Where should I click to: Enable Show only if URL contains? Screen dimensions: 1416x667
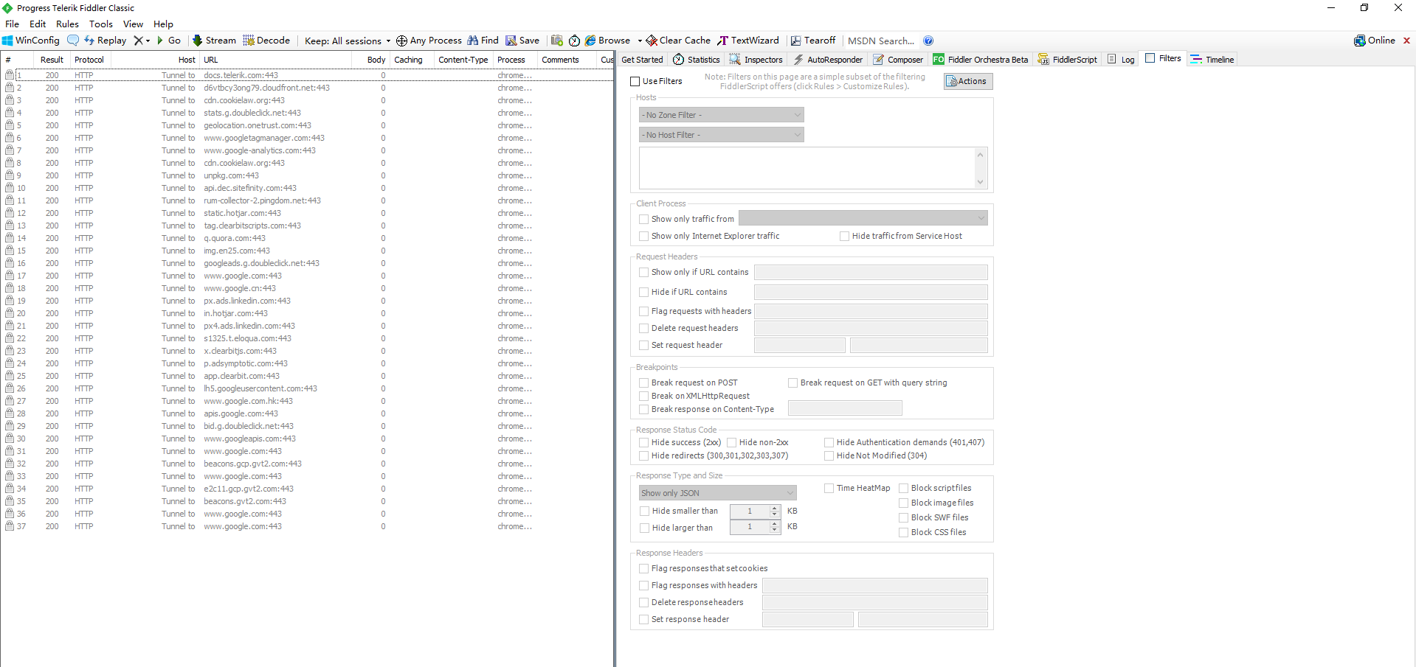644,272
